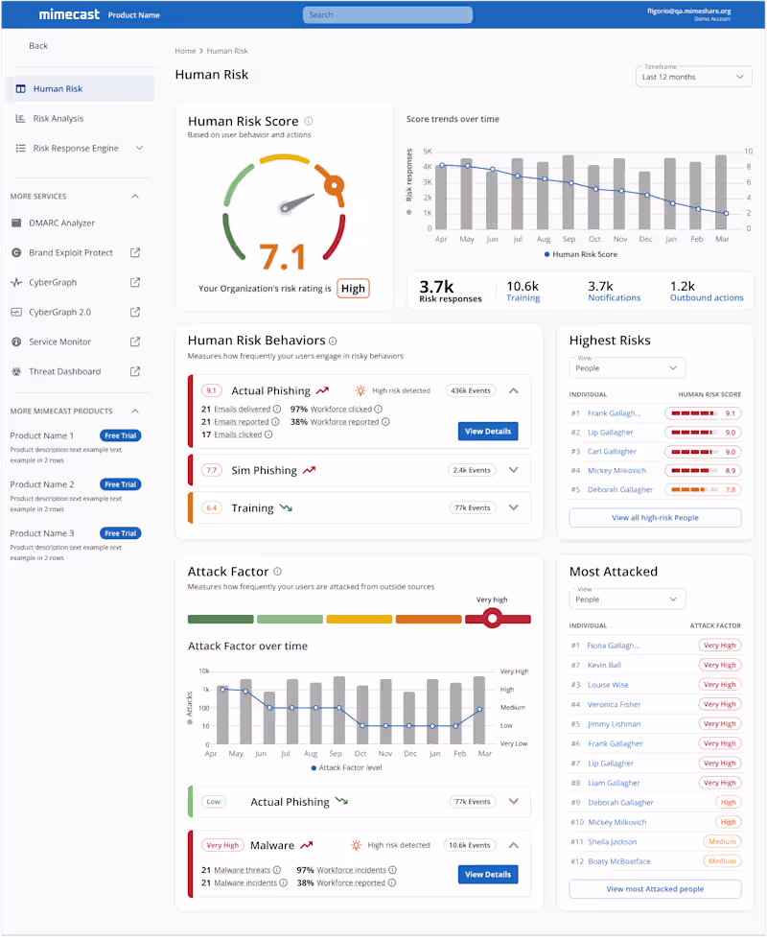The width and height of the screenshot is (767, 941).
Task: Select Risk Analysis in the sidebar
Action: [58, 117]
